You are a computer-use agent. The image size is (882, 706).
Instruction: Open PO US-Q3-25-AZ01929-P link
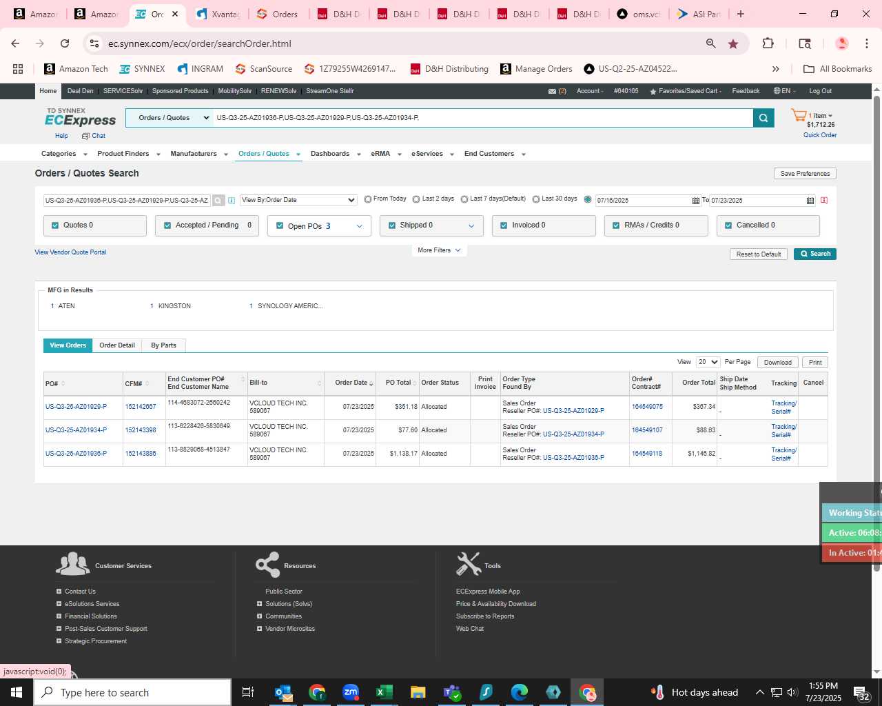(76, 407)
